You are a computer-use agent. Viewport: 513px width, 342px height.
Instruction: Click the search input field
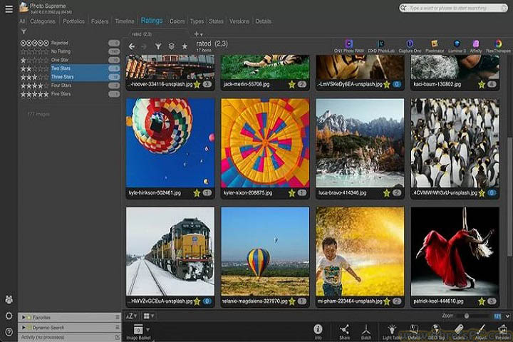453,8
